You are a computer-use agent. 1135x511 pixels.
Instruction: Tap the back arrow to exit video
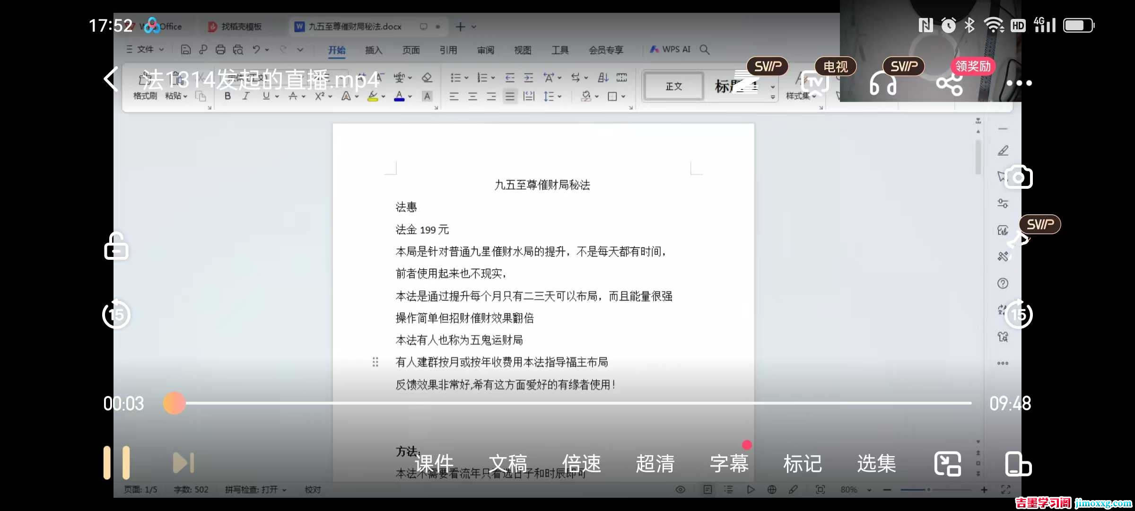click(111, 79)
